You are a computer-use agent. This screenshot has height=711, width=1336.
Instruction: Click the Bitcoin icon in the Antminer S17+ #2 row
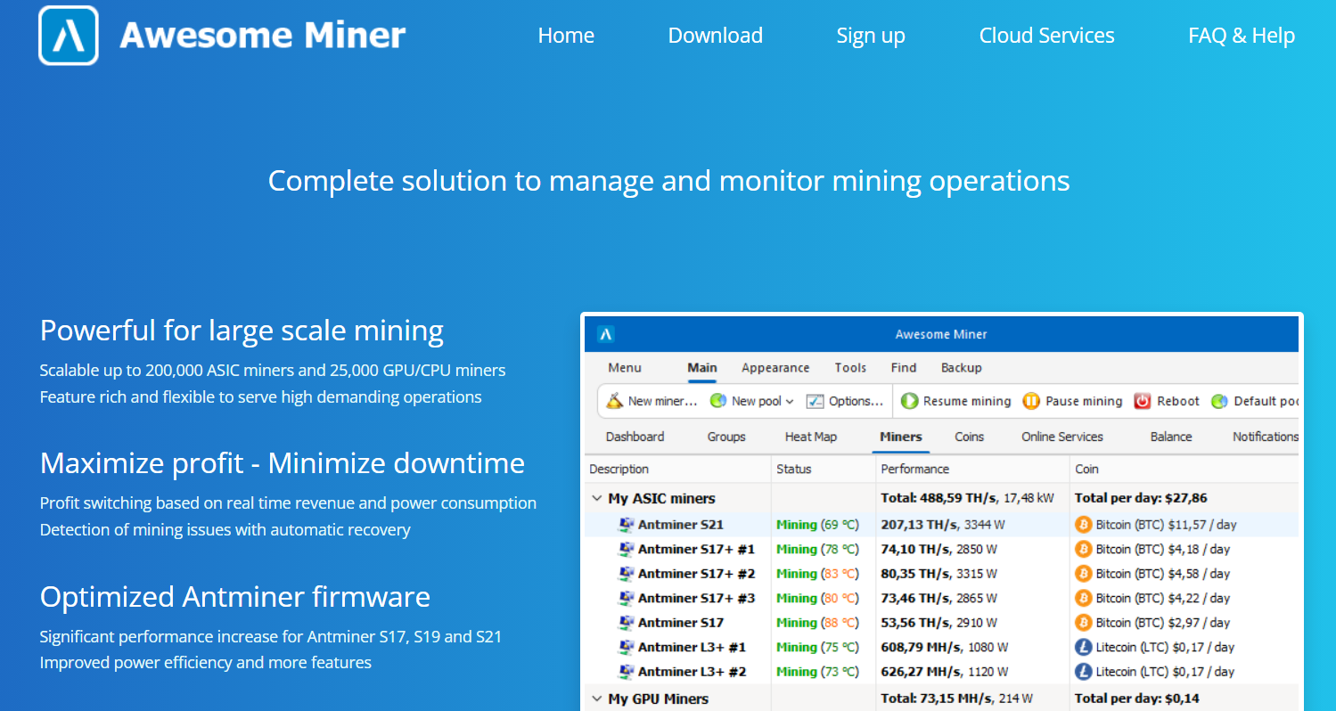click(1084, 574)
